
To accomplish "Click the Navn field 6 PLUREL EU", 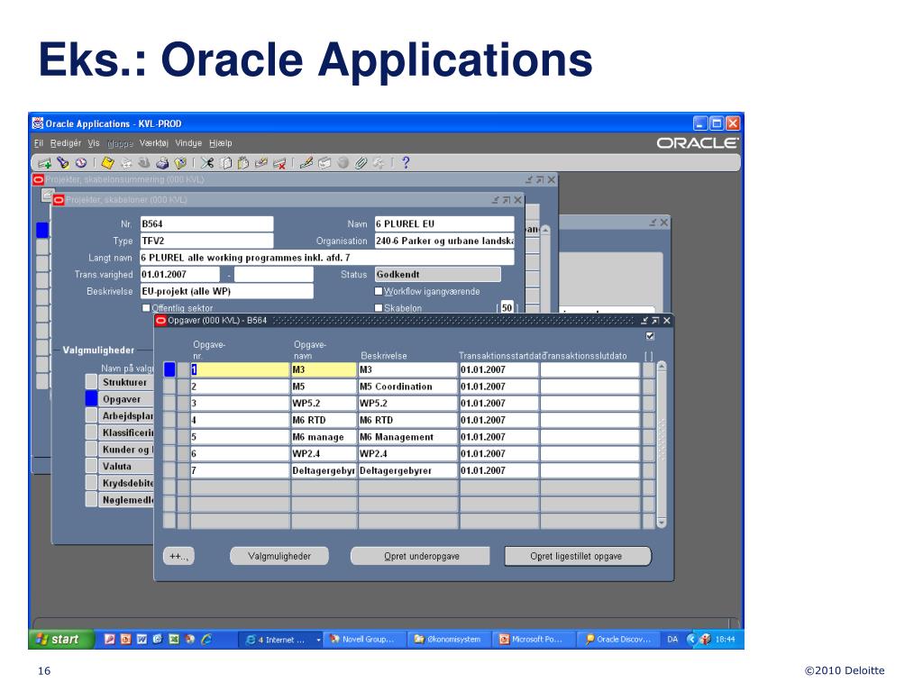I will point(444,223).
